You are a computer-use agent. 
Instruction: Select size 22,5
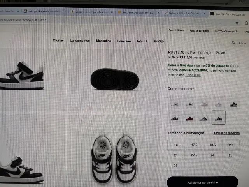194,155
